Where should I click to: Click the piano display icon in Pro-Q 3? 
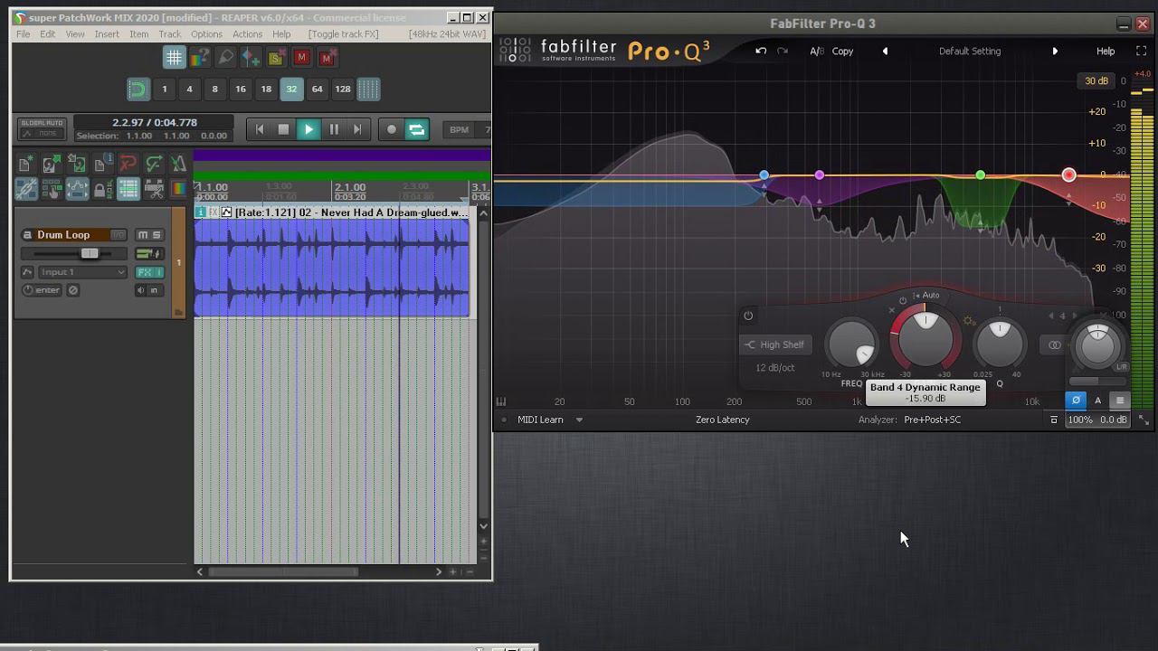500,401
